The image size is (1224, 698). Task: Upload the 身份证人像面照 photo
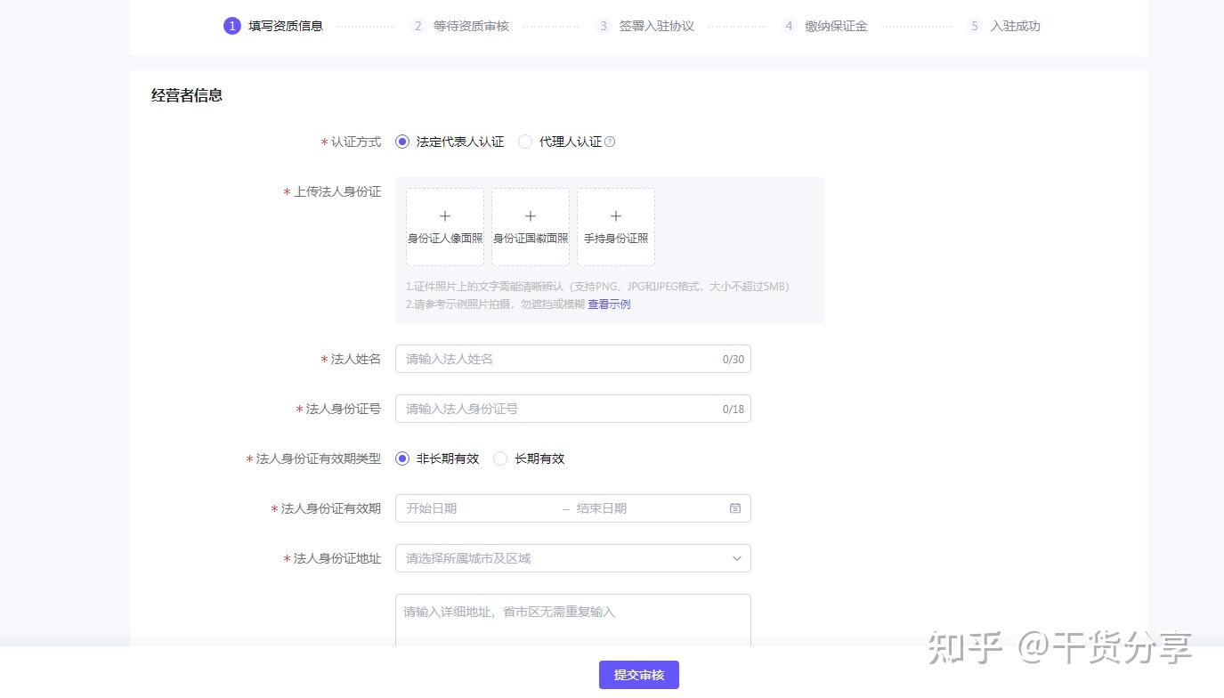coord(445,227)
